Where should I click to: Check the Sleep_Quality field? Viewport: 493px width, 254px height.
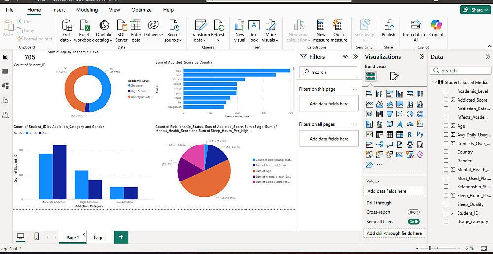point(446,204)
